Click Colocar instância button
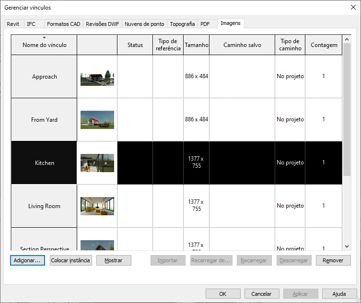Viewport: 361px width, 303px height. coord(70,260)
